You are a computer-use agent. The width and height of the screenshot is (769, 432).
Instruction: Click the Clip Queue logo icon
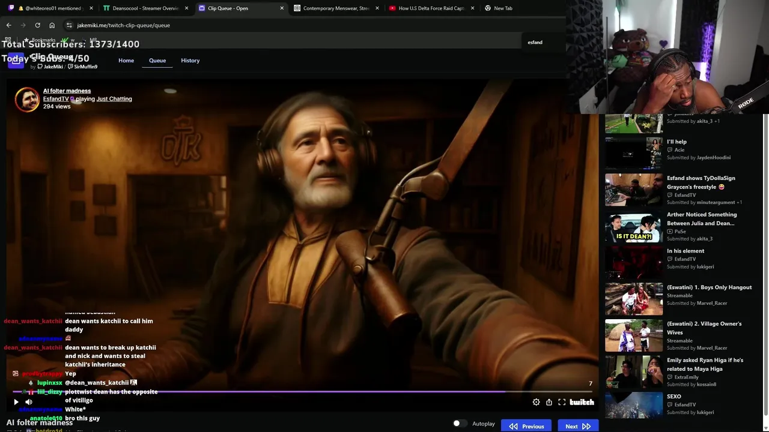click(x=16, y=61)
